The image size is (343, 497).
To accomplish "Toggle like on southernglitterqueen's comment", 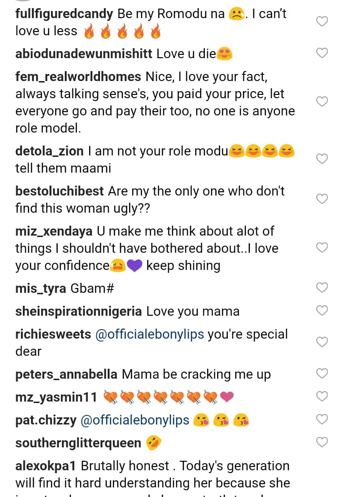I will (323, 442).
